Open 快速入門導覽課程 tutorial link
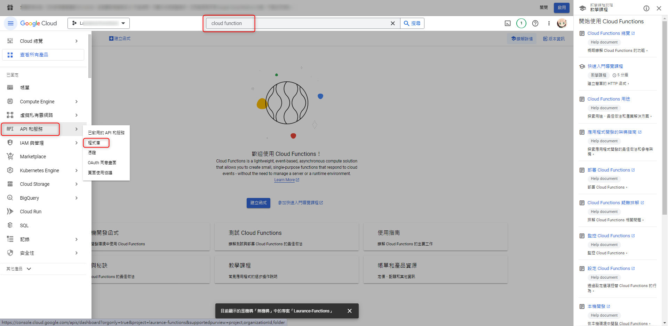Screen dimensions: 668x326 (605, 66)
